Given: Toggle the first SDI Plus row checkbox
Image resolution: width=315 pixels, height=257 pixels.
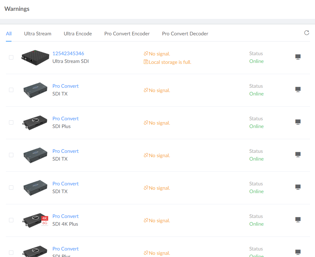Looking at the screenshot, I should pyautogui.click(x=11, y=122).
